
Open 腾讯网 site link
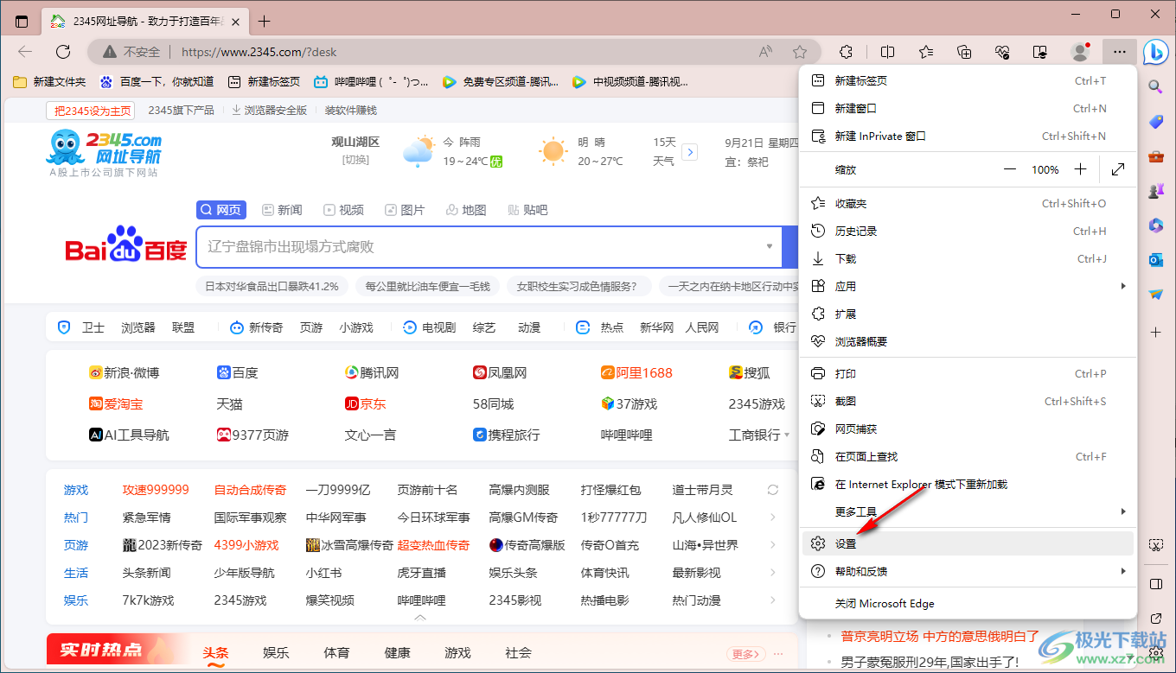[x=372, y=373]
